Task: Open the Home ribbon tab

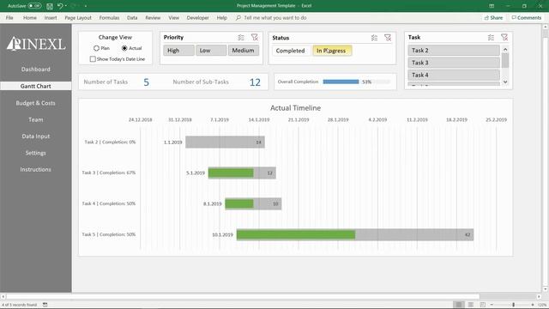Action: [x=30, y=17]
